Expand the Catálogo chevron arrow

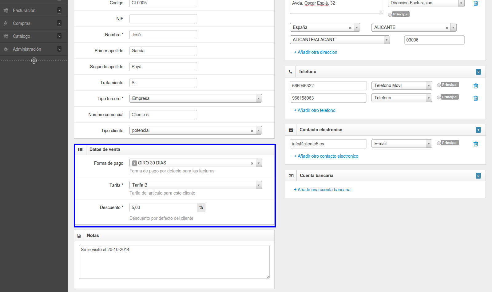pos(59,36)
